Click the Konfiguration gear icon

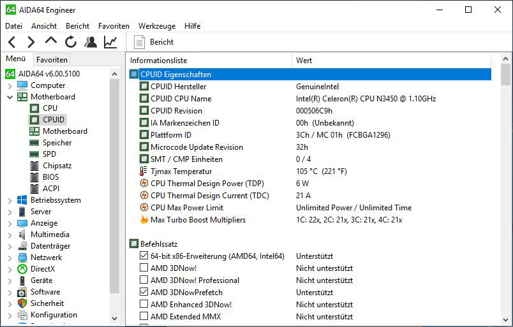(x=22, y=315)
